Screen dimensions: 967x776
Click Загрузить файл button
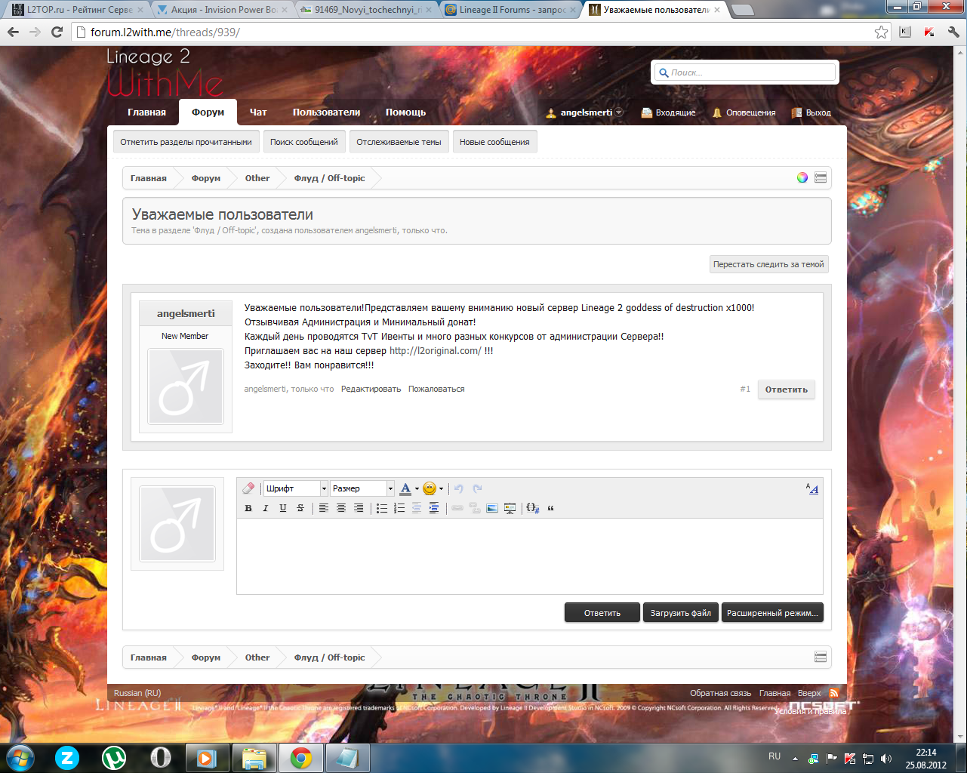[x=680, y=613]
